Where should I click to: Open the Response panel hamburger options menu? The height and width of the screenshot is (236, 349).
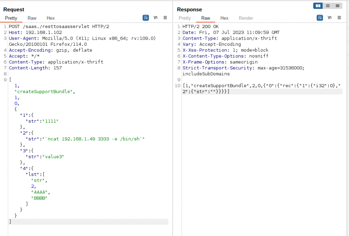pyautogui.click(x=339, y=18)
